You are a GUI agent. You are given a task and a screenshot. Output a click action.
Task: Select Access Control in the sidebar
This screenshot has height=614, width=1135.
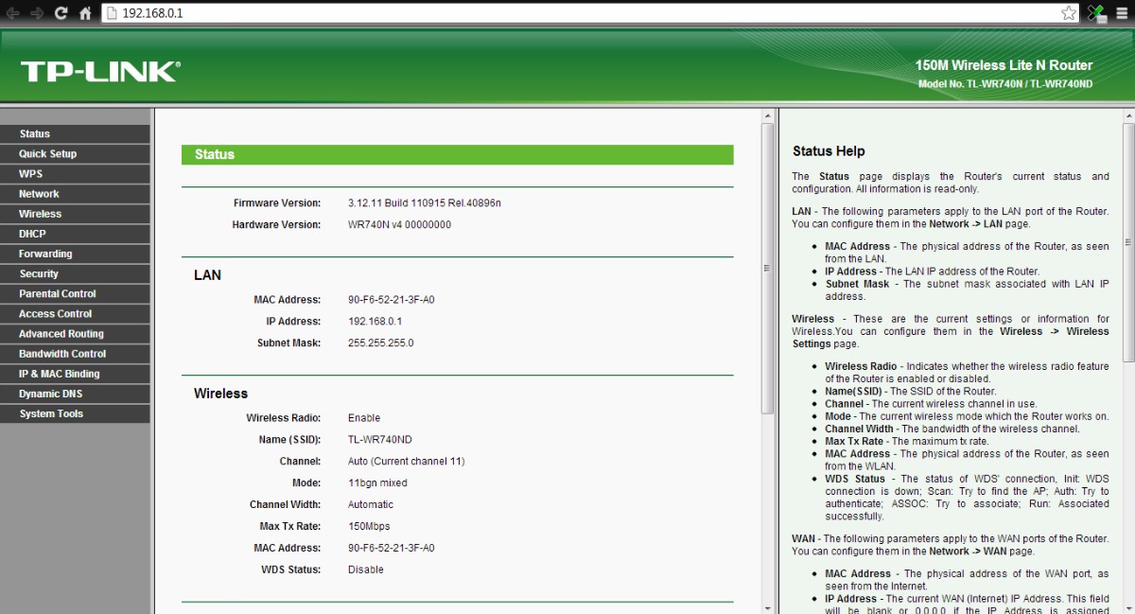75,313
